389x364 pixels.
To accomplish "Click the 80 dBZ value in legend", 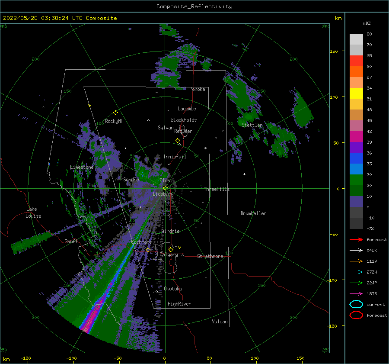I will pos(369,34).
